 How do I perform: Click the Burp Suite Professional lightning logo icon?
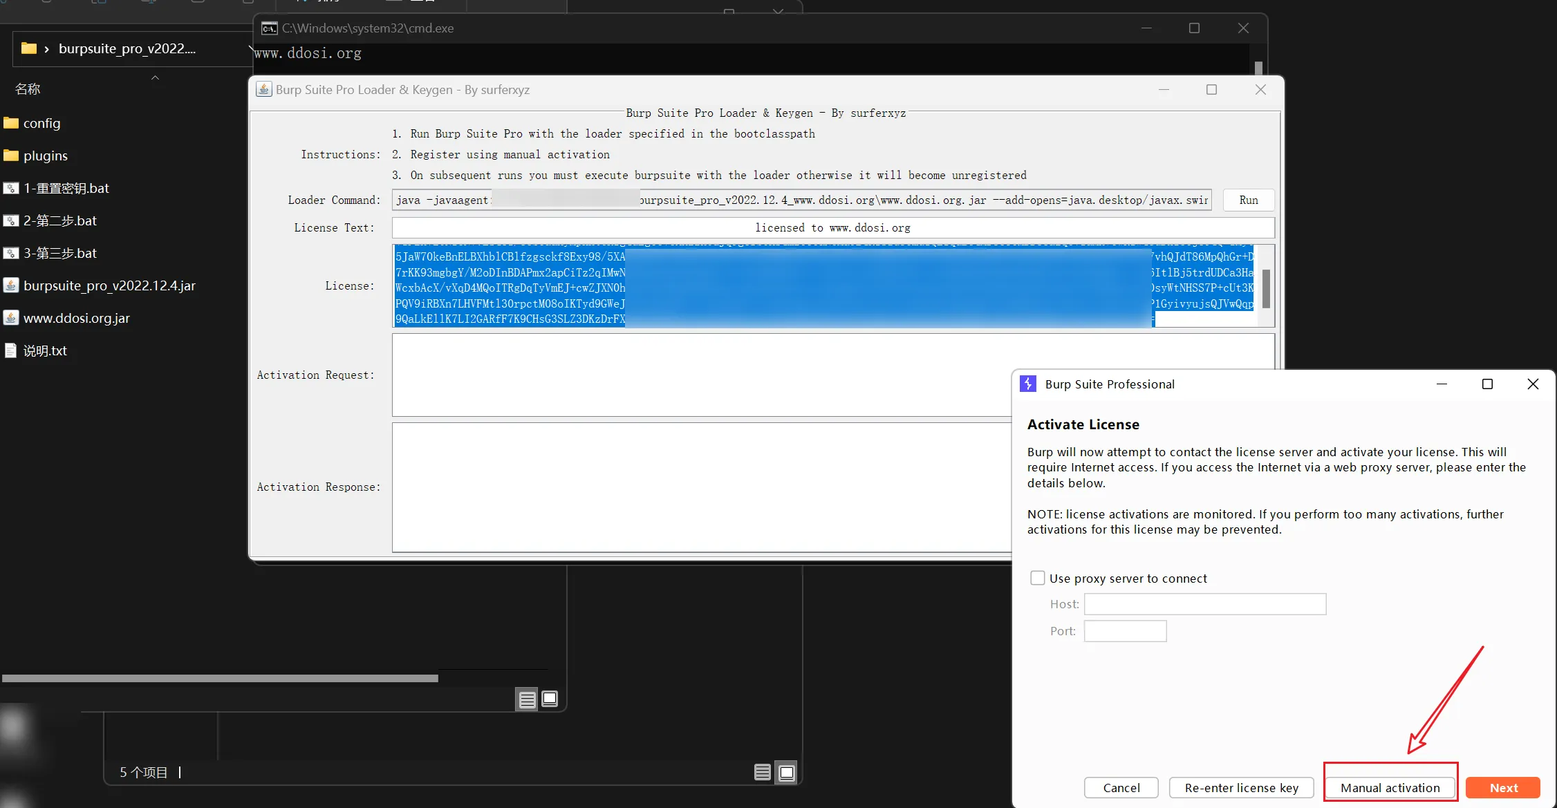[x=1028, y=384]
